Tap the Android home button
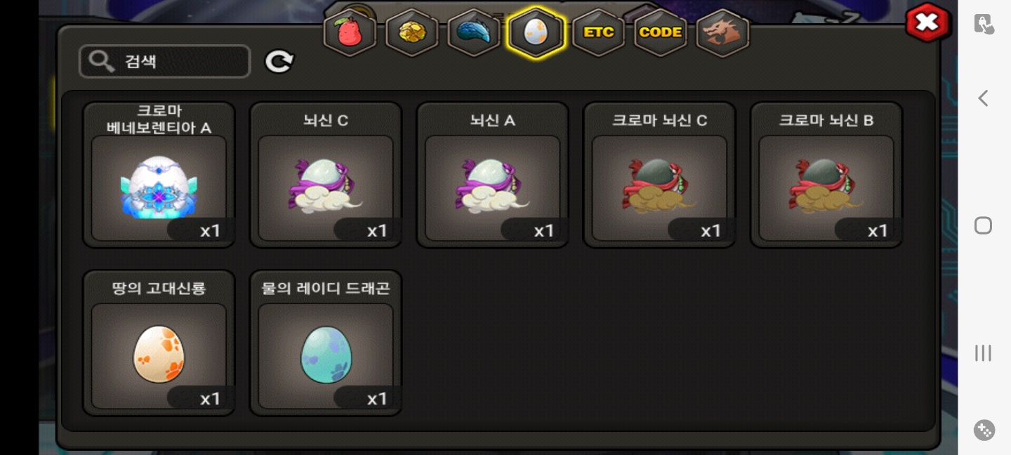 [x=983, y=225]
